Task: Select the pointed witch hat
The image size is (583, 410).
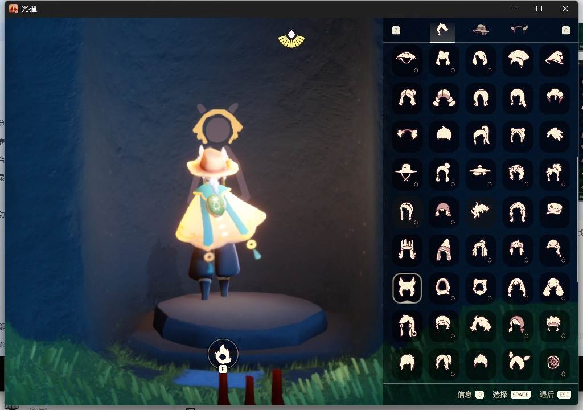Action: pos(554,60)
